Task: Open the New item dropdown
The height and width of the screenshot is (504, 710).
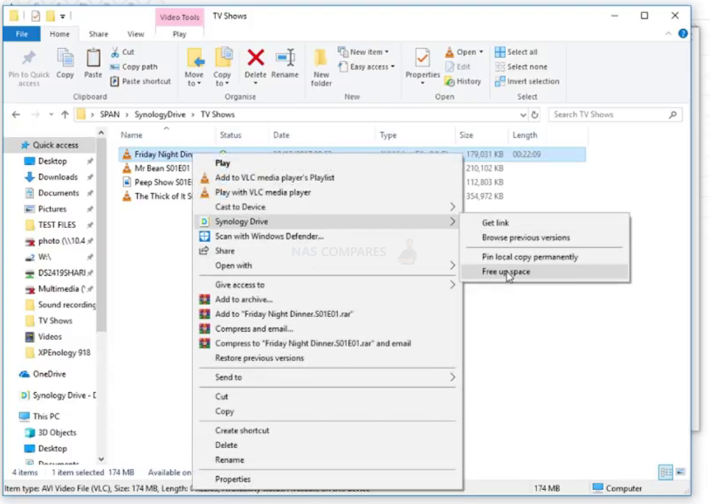Action: (363, 52)
